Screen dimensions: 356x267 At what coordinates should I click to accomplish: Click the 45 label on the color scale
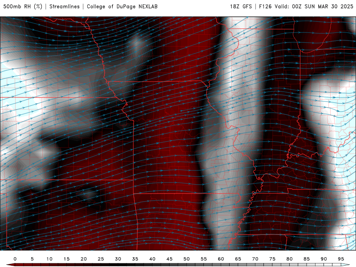[170, 259]
